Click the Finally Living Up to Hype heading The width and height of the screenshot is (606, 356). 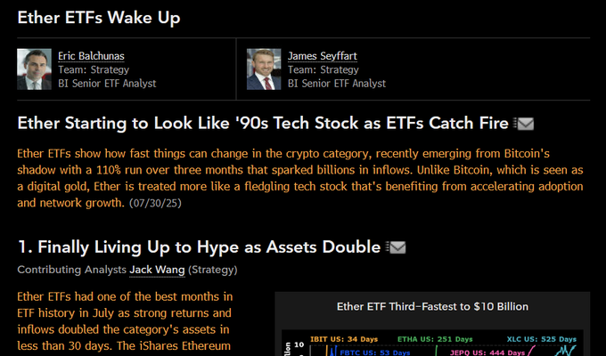(200, 247)
